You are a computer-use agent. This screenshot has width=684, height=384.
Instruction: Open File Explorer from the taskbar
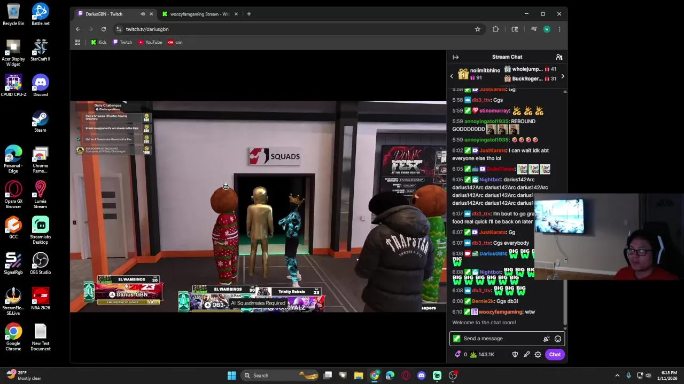[359, 375]
